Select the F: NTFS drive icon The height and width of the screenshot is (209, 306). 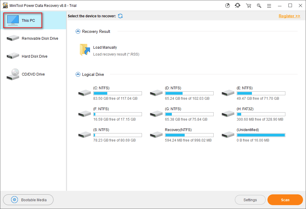tap(85, 114)
